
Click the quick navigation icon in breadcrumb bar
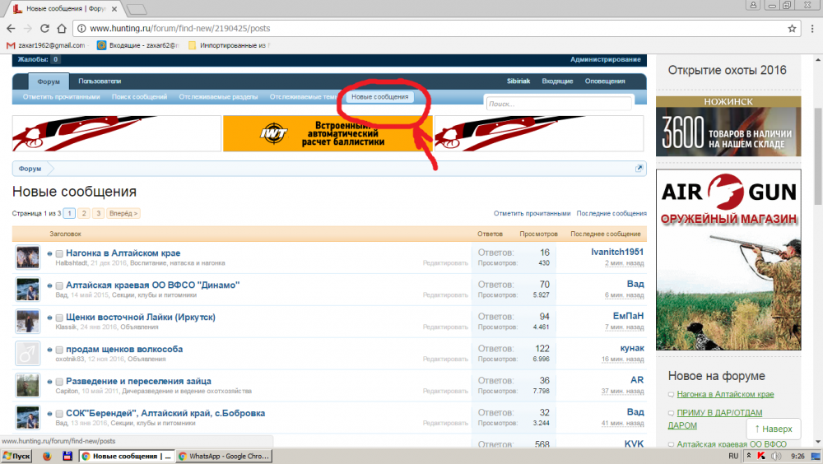coord(639,169)
